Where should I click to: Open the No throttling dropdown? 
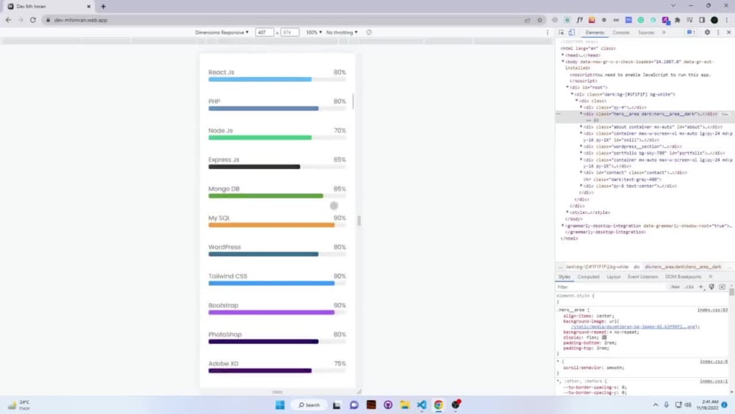coord(342,32)
